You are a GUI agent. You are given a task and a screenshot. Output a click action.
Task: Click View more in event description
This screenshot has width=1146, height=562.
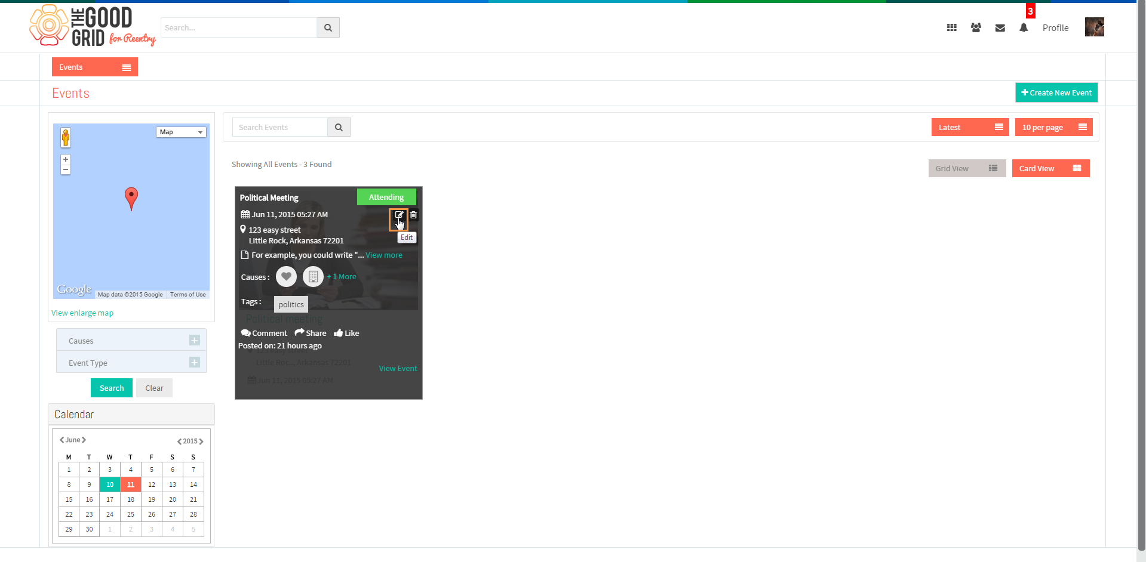point(384,255)
